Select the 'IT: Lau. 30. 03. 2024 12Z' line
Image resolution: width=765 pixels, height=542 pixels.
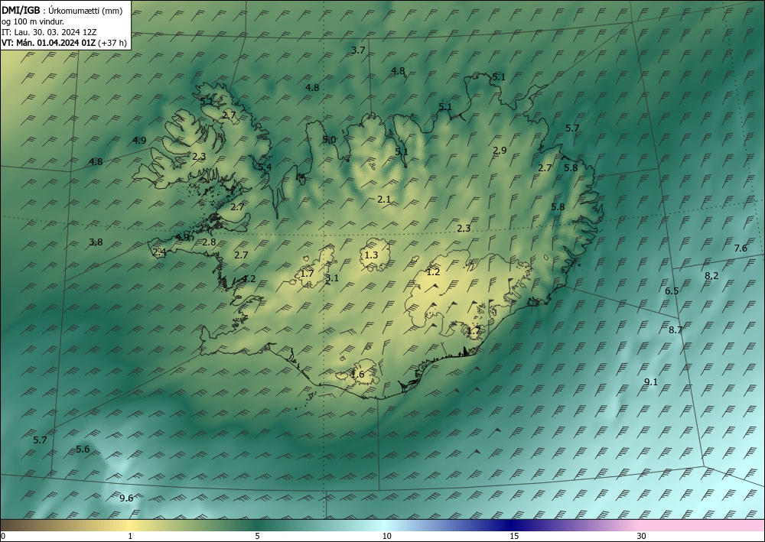click(x=49, y=32)
